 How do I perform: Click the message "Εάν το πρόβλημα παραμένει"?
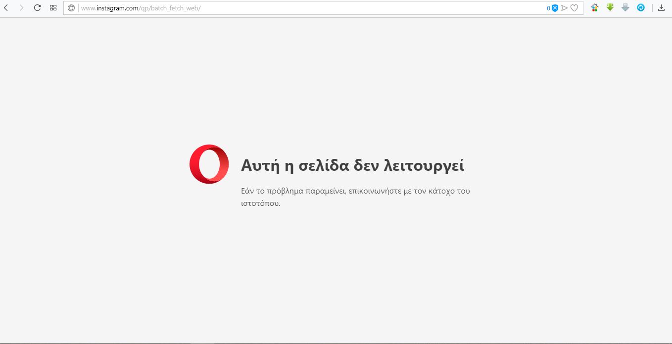[x=294, y=191]
